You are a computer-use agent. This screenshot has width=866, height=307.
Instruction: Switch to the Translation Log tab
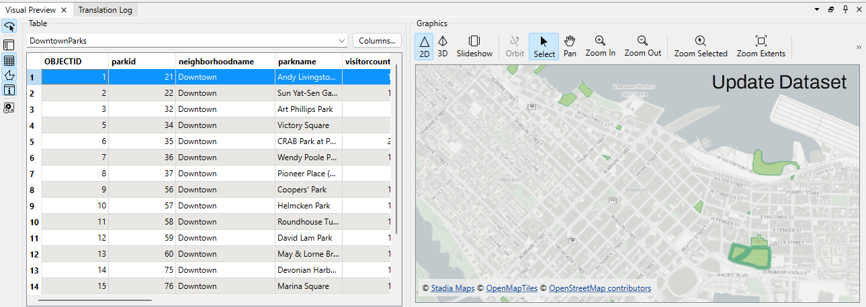(105, 10)
